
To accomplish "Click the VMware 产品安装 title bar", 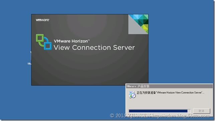I will pyautogui.click(x=169, y=86).
